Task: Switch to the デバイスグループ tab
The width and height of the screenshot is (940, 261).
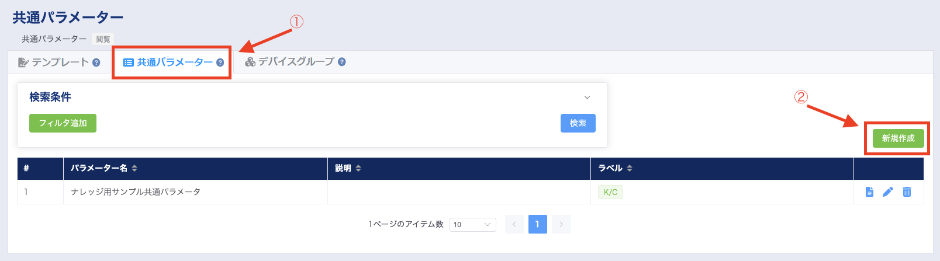Action: [295, 62]
